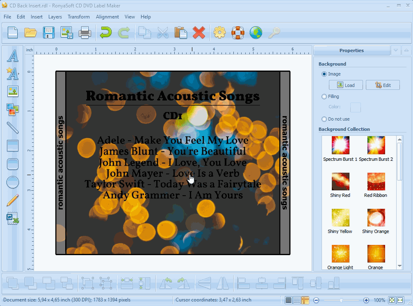Open the Help menu
413x306 pixels.
point(146,17)
